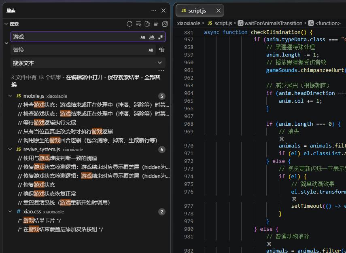Close the script.js tab
The width and height of the screenshot is (346, 253).
[219, 11]
